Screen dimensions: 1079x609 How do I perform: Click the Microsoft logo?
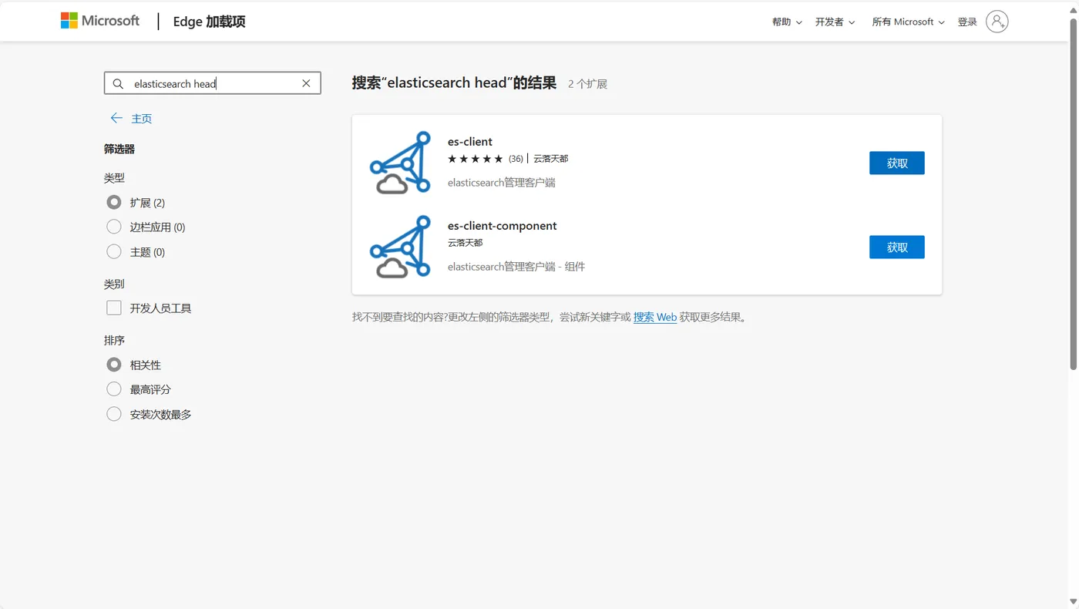point(100,21)
